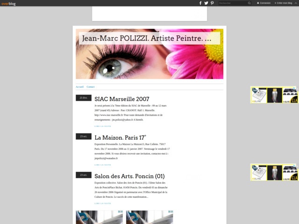Viewport: 299px width, 224px height.
Task: Open the La Maizon. Paris 17° post
Action: click(x=121, y=138)
